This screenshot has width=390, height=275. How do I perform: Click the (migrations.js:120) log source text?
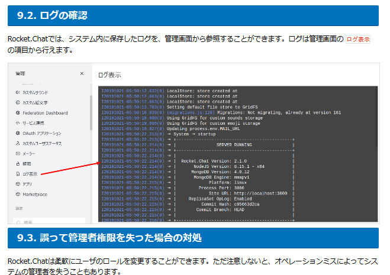(x=191, y=112)
